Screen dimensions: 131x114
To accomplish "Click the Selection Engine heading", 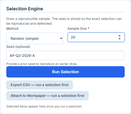I will click(25, 9).
